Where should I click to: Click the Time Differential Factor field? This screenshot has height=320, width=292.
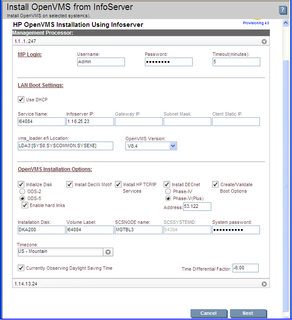click(x=246, y=268)
